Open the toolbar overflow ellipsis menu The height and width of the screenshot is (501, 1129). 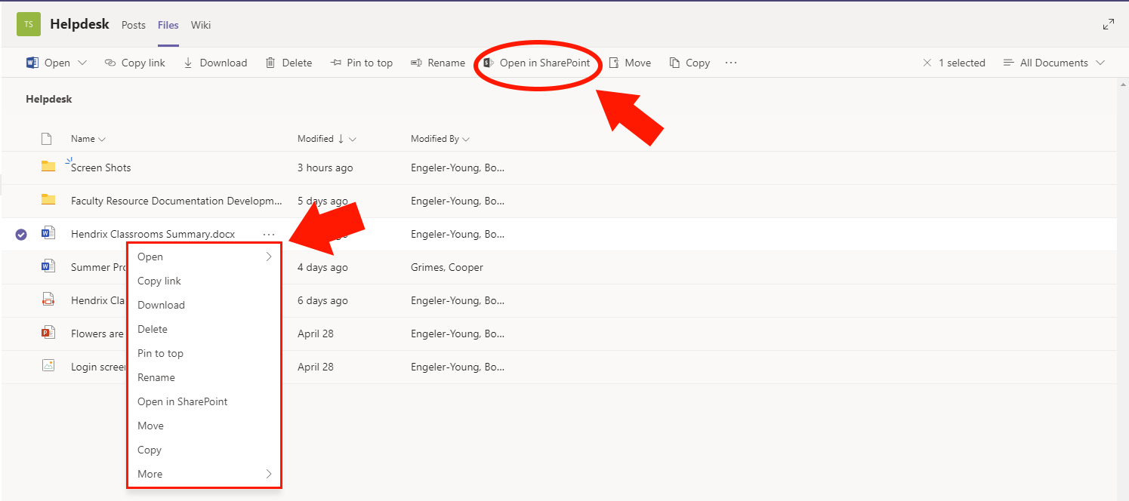pyautogui.click(x=731, y=63)
